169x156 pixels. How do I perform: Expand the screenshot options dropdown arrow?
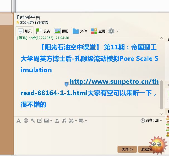(76, 121)
